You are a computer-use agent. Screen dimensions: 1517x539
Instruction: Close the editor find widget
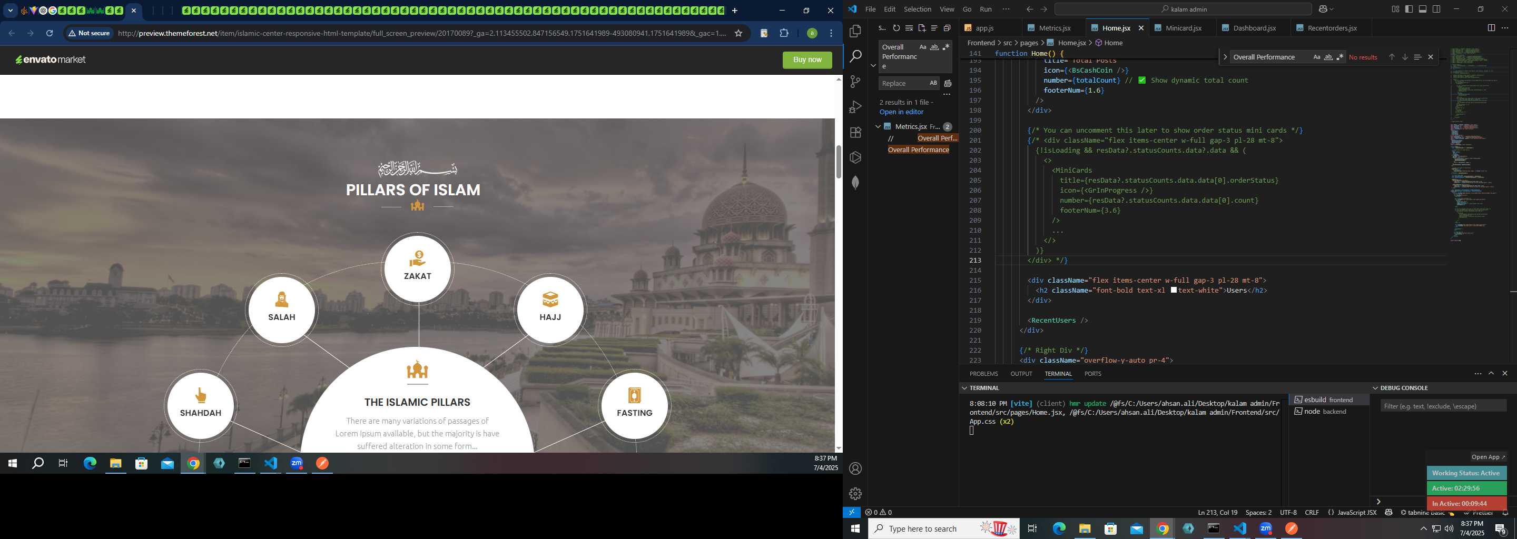click(1431, 57)
